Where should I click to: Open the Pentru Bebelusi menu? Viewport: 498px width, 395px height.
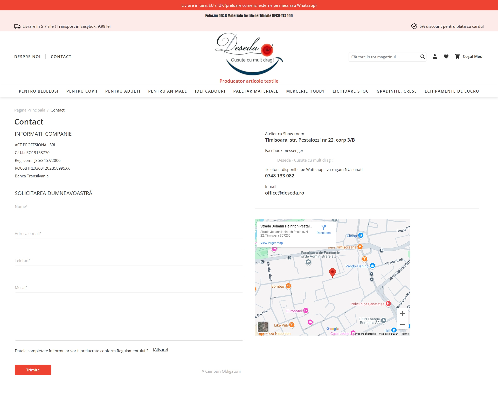[39, 91]
